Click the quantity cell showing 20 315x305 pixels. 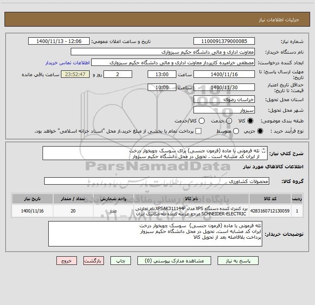pyautogui.click(x=73, y=211)
